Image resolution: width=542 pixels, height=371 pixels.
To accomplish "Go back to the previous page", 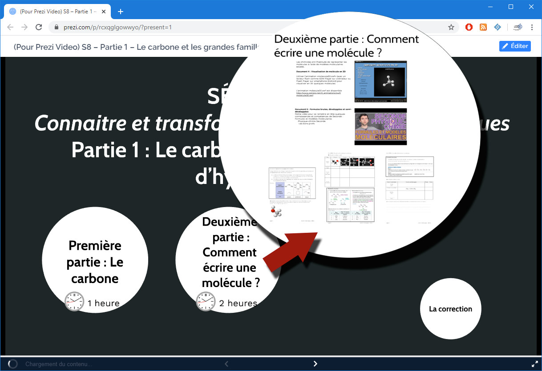I will click(11, 27).
